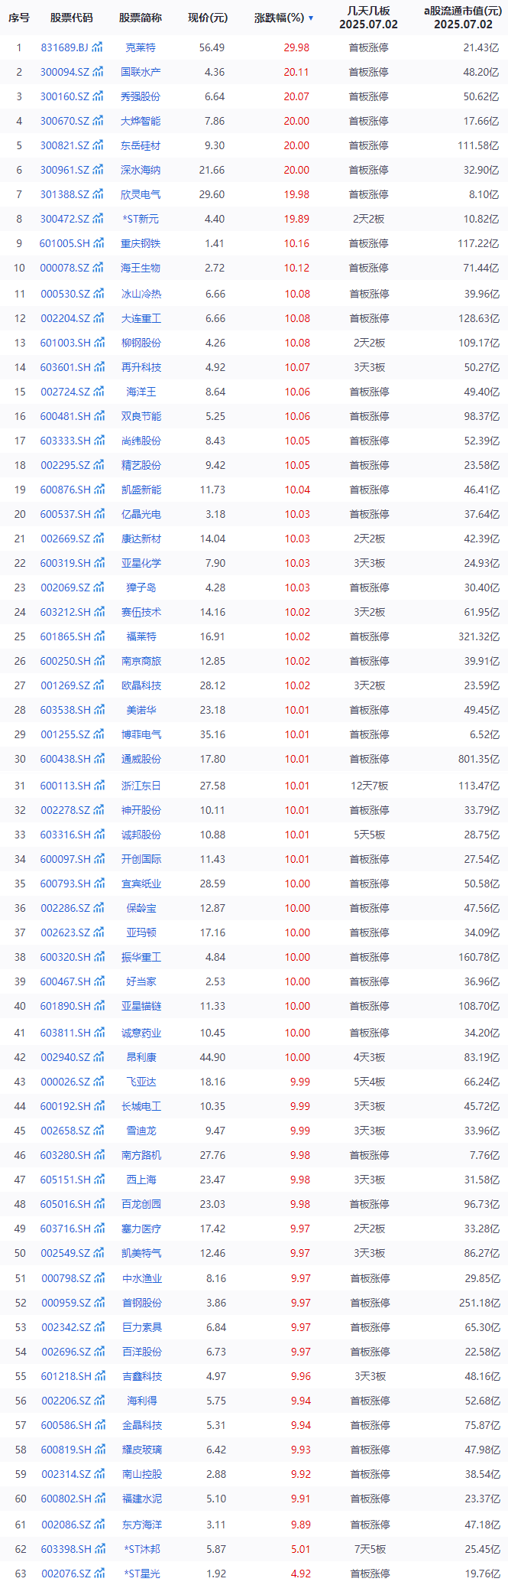
Task: Open stock name link *ST沐邦
Action: [143, 1549]
